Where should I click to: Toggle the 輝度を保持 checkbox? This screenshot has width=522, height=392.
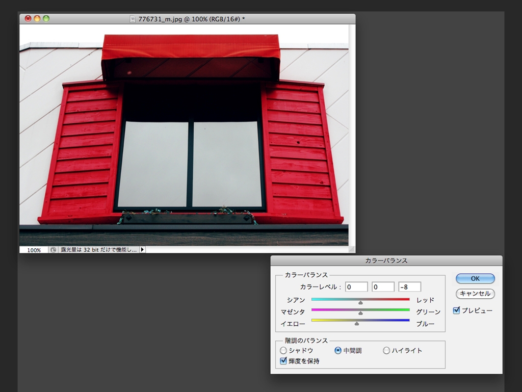click(x=283, y=361)
